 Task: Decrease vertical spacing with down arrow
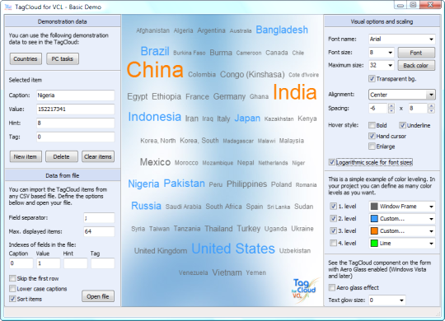[431, 110]
